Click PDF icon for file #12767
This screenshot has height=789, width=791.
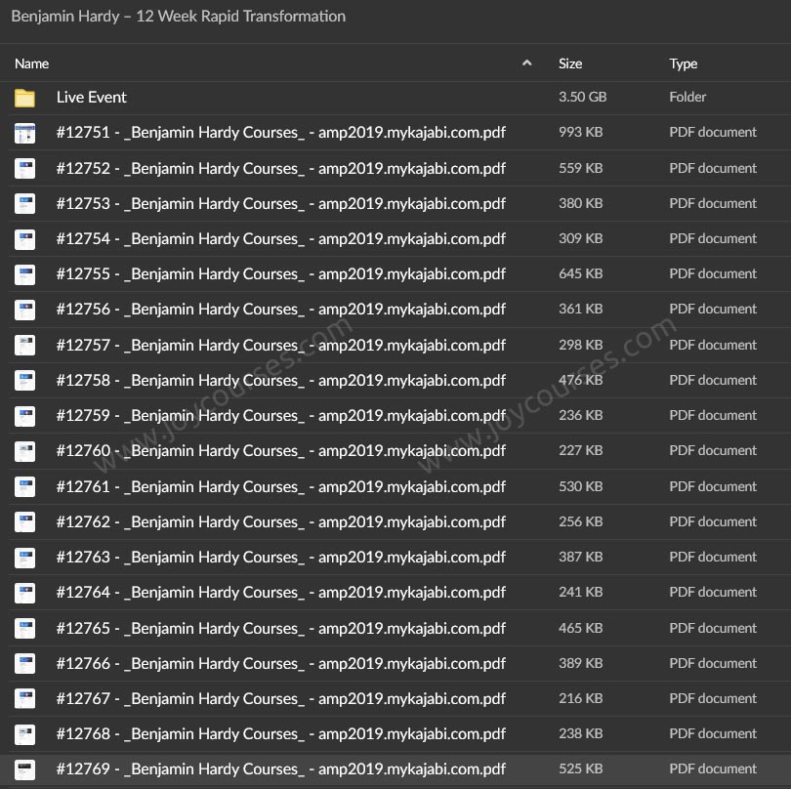[24, 700]
